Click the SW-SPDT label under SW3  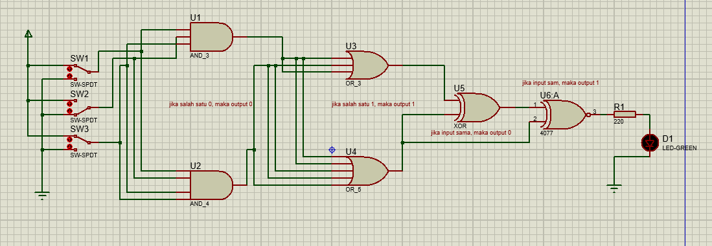[x=84, y=155]
